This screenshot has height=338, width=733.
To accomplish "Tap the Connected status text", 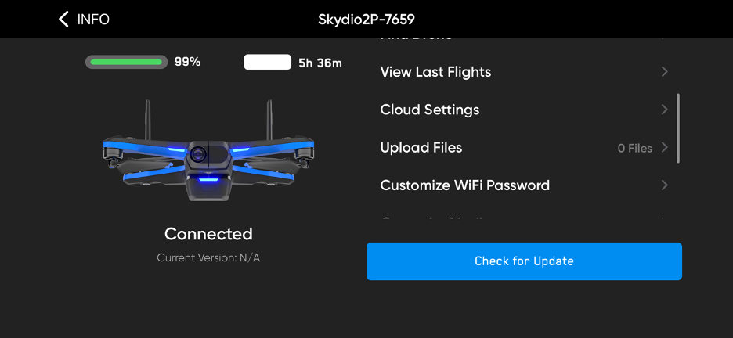I will [208, 234].
